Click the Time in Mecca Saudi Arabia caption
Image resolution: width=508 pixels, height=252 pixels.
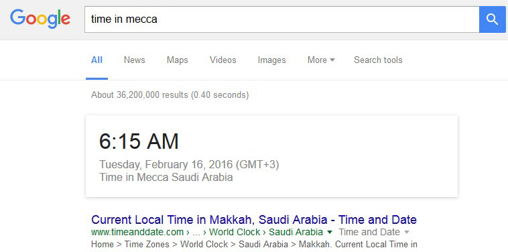click(x=166, y=177)
